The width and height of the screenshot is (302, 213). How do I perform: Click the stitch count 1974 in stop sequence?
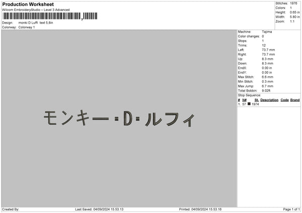tap(255, 104)
